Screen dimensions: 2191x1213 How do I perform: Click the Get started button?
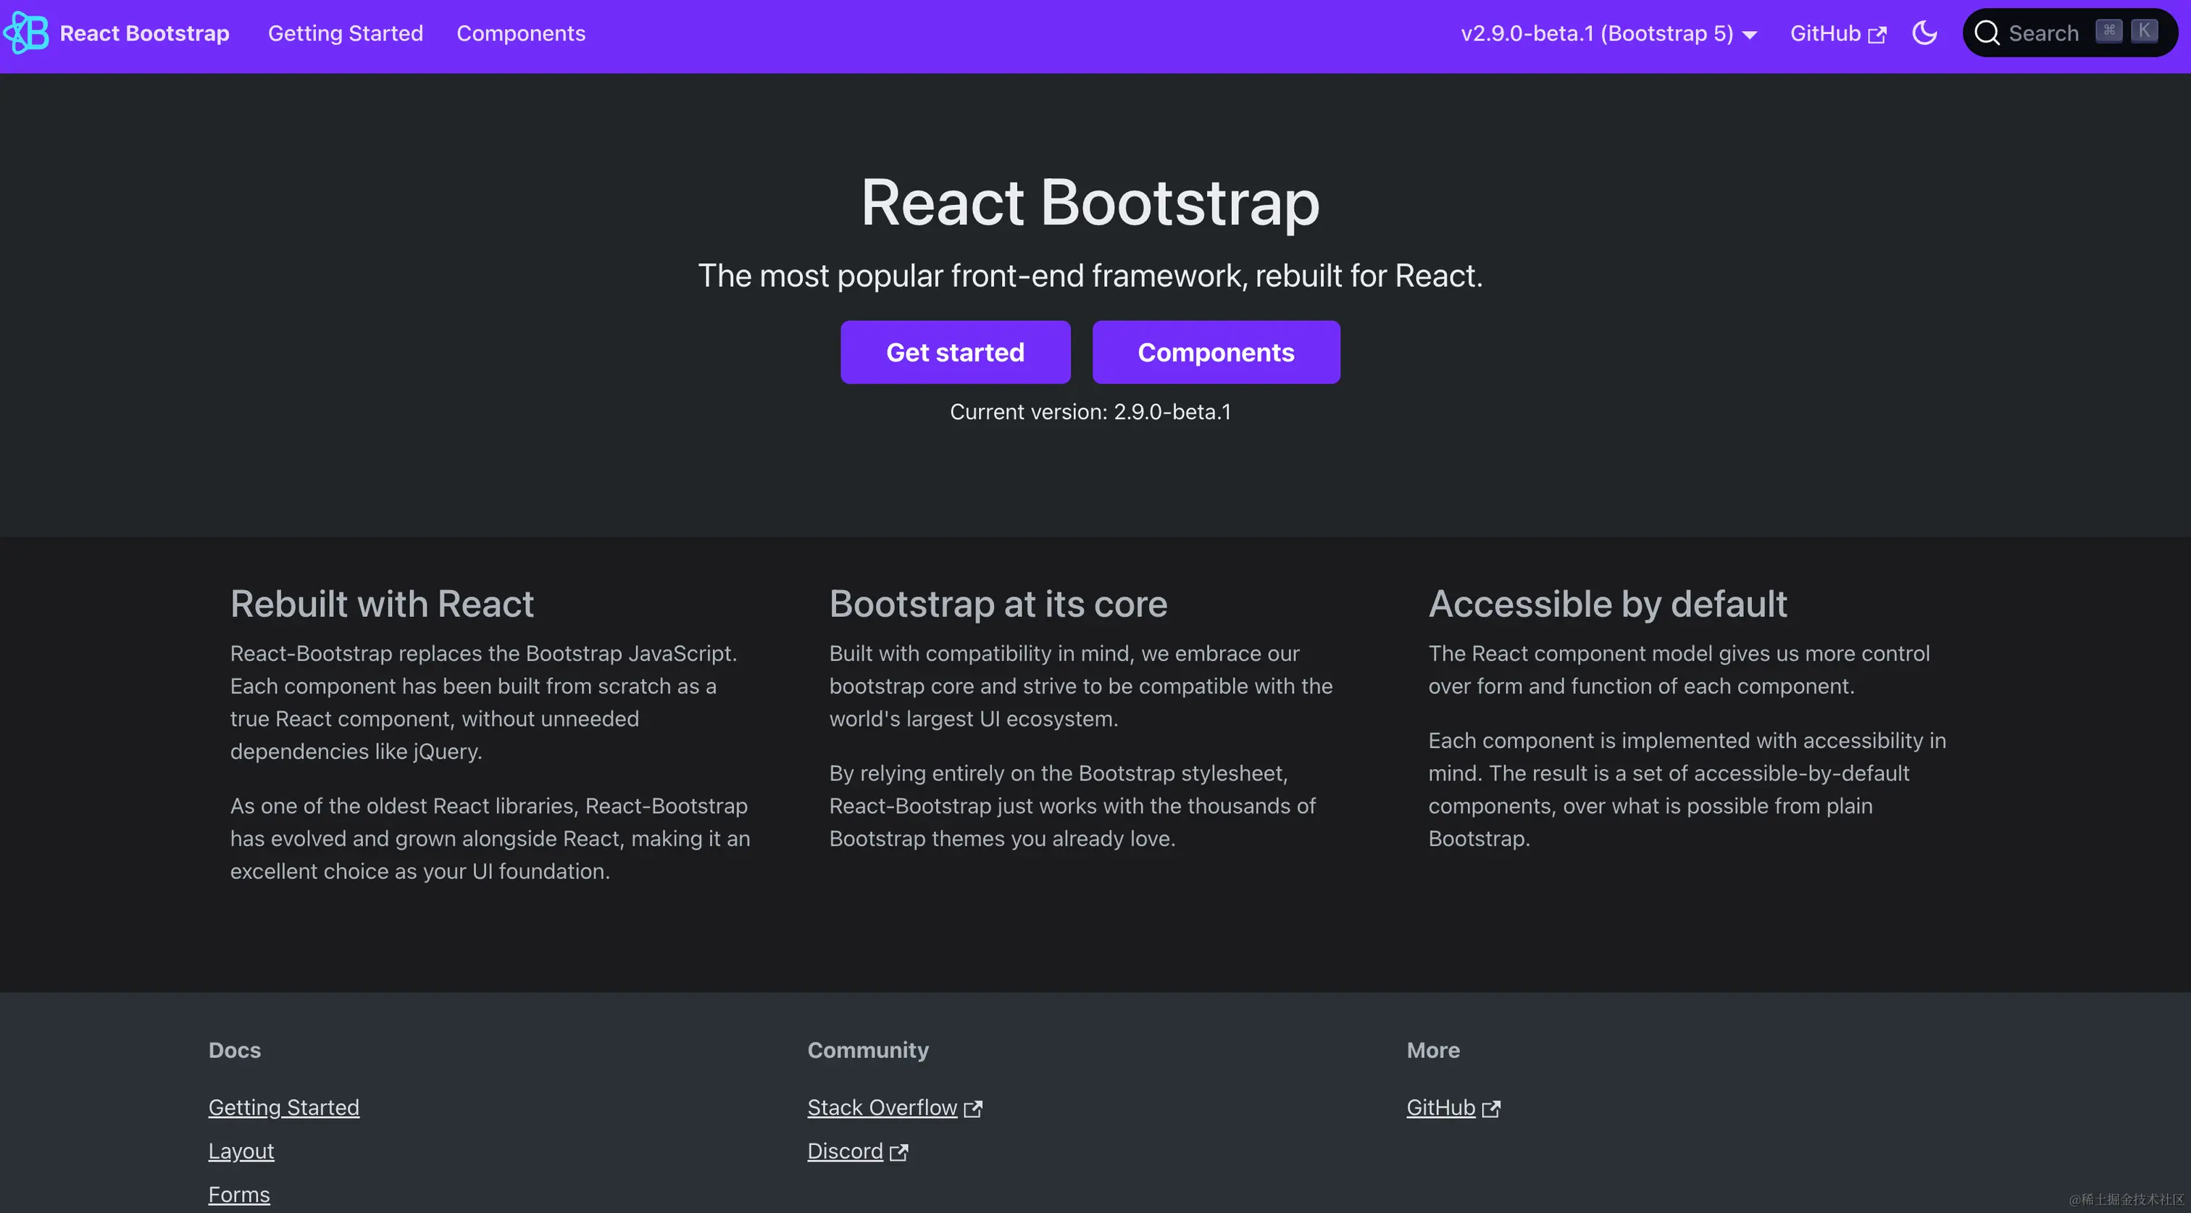[955, 352]
